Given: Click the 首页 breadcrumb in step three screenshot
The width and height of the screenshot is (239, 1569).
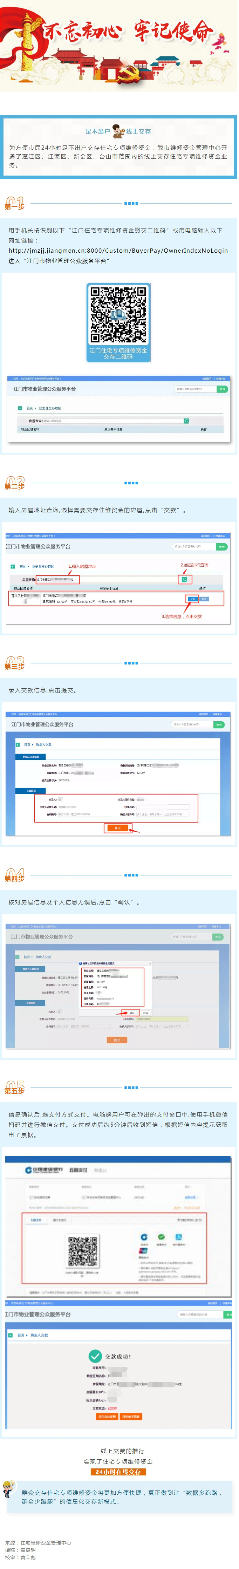Looking at the screenshot, I should pos(27,744).
